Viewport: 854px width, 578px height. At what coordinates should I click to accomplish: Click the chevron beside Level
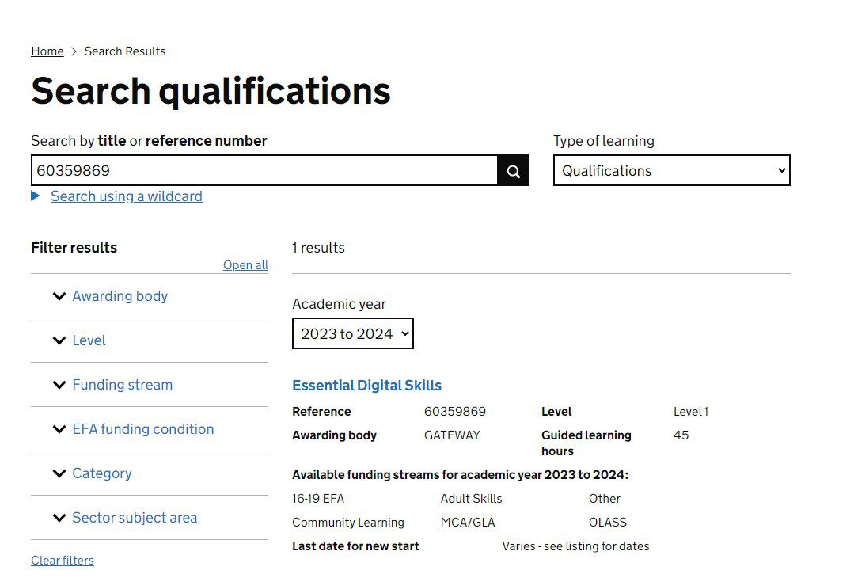point(59,340)
